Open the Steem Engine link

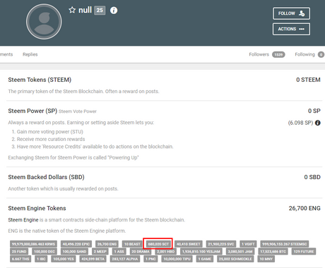[x=23, y=220]
